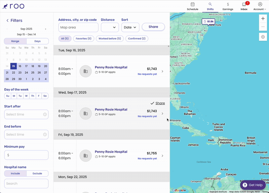Go to next month in calendar
This screenshot has height=193, width=269.
[45, 29]
